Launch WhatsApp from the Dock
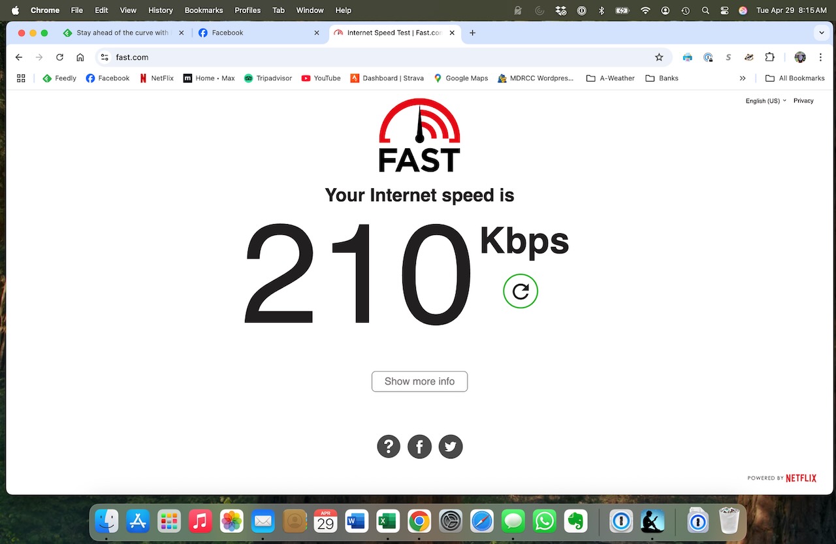 click(544, 521)
